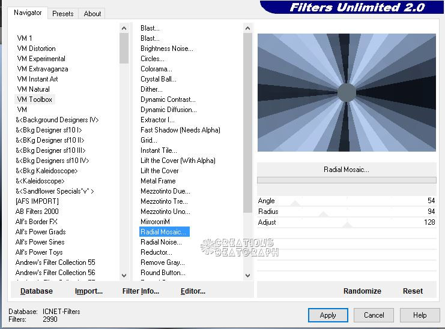Choose Remove Gray... filter
This screenshot has width=445, height=329.
click(163, 262)
